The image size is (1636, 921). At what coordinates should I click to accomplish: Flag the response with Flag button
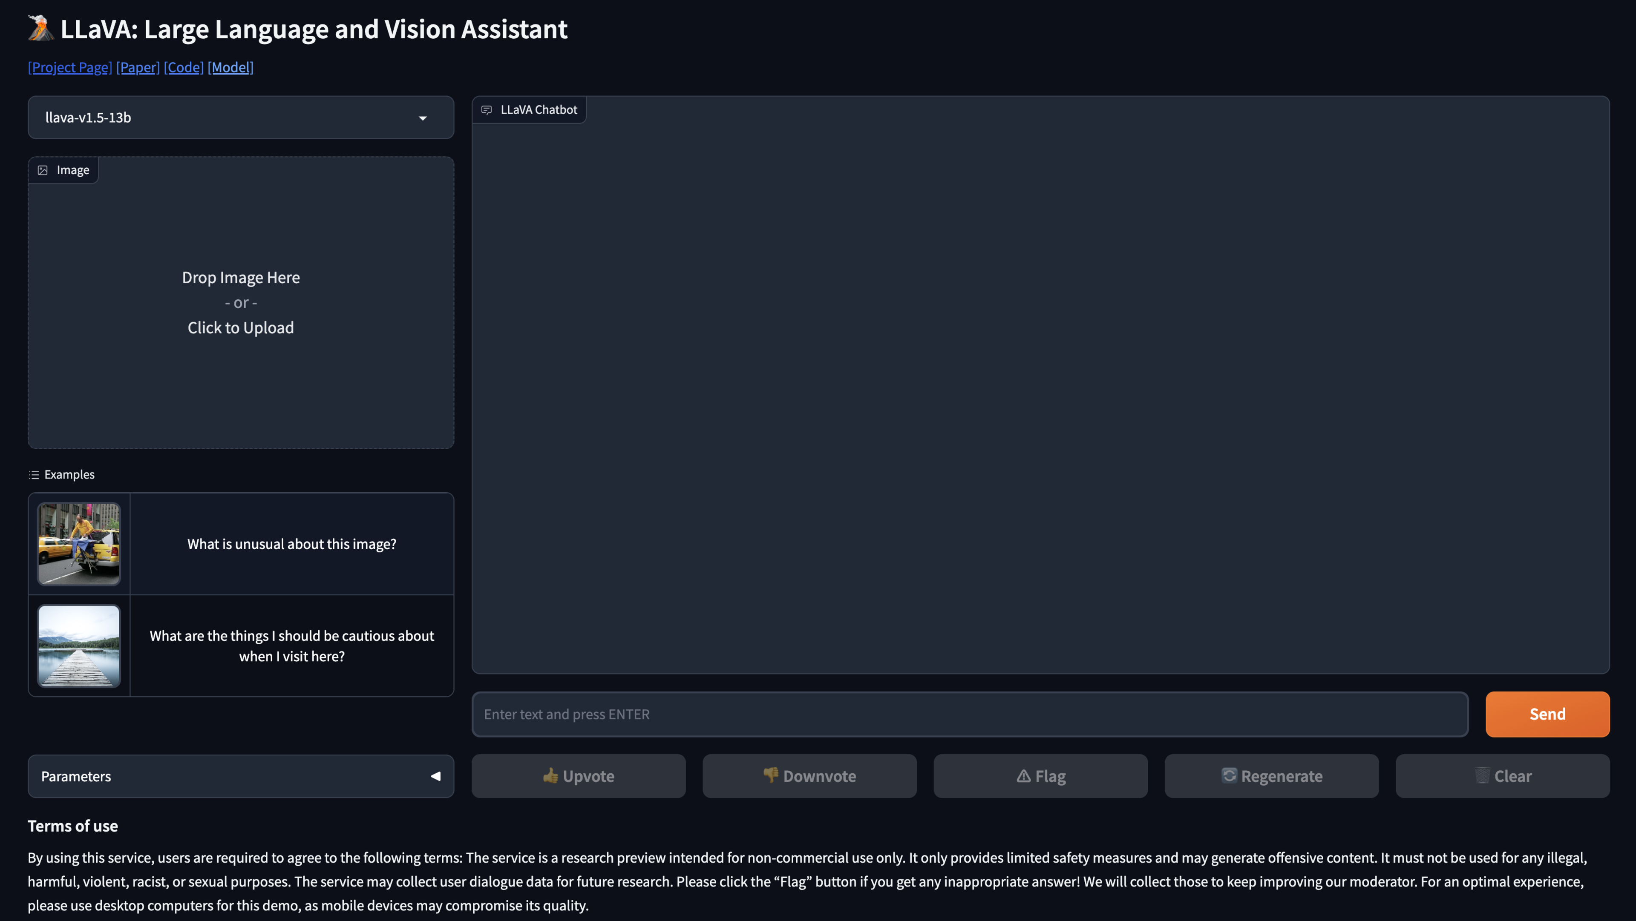tap(1040, 776)
